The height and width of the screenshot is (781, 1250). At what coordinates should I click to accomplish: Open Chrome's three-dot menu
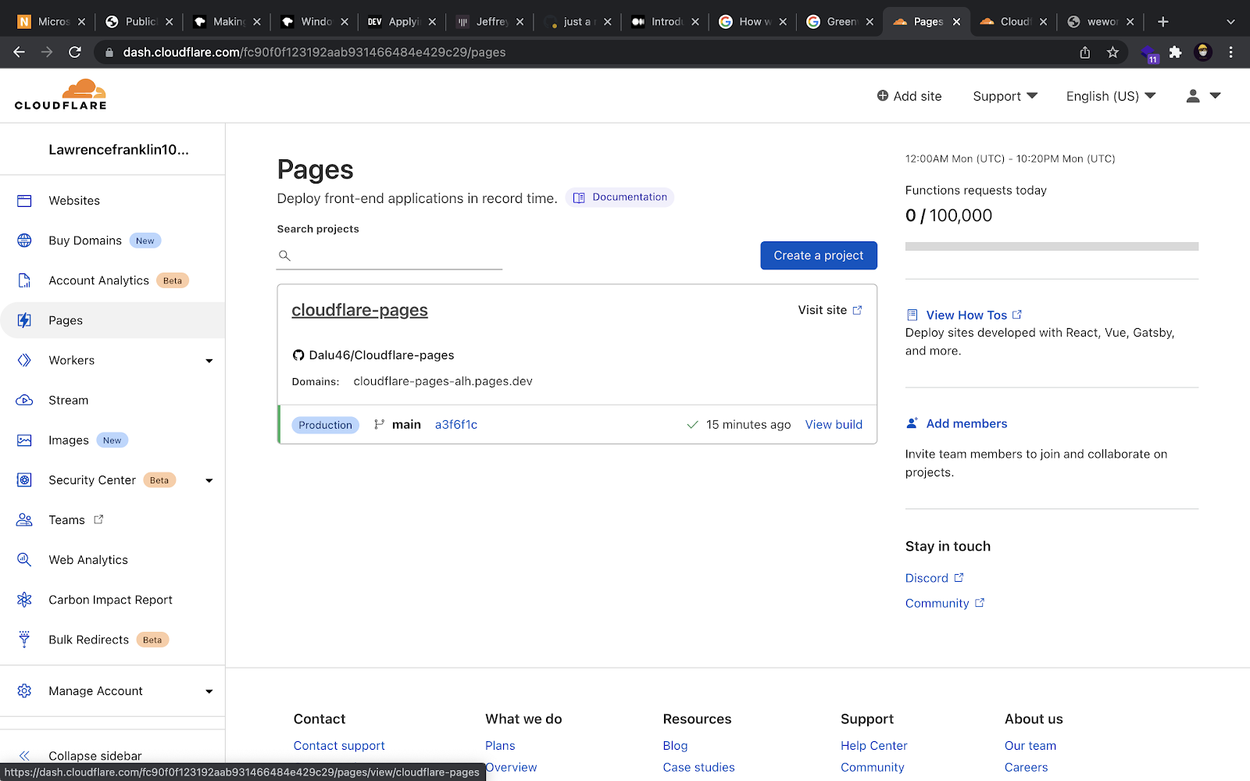(x=1230, y=52)
